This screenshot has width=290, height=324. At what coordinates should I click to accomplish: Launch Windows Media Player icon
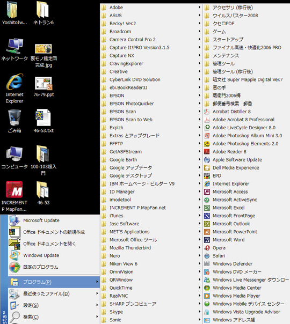point(207,296)
